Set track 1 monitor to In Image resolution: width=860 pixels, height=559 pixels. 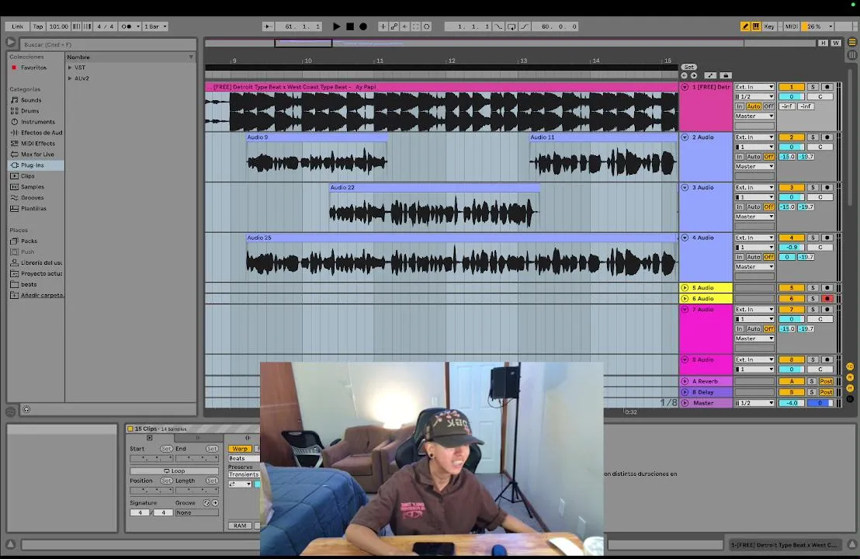click(x=740, y=106)
